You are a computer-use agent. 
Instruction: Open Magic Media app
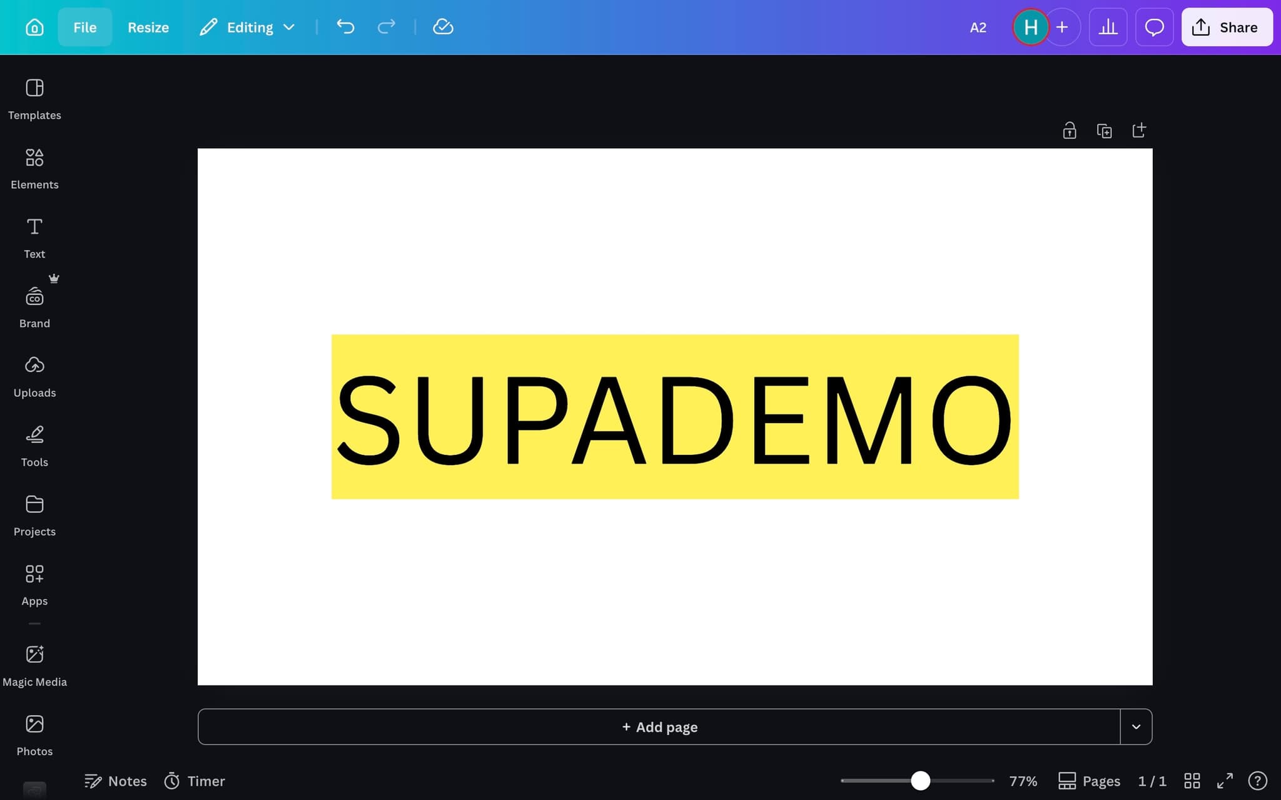click(x=34, y=666)
